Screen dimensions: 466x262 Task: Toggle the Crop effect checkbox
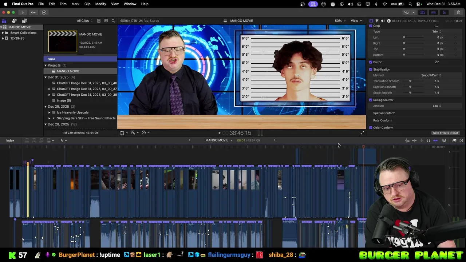tap(371, 26)
